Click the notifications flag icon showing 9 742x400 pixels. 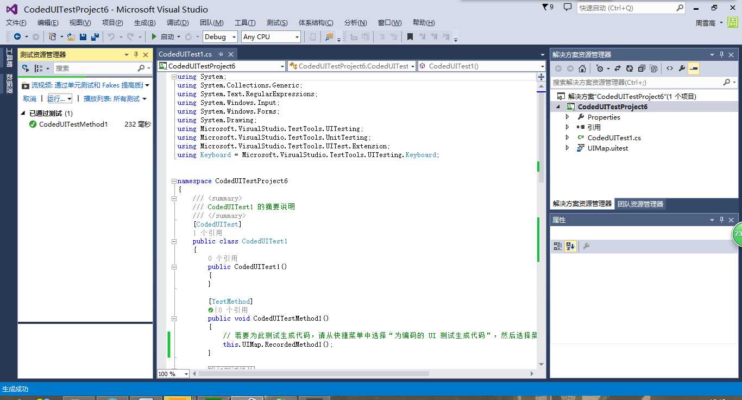point(548,7)
